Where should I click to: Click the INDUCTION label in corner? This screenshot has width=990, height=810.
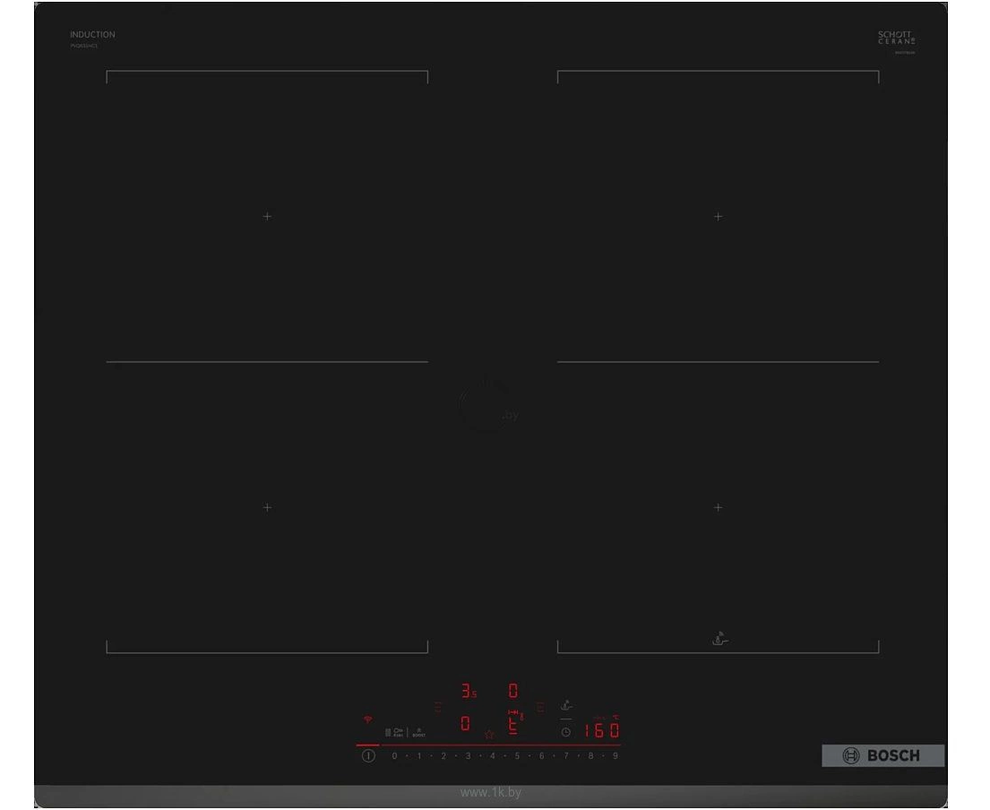(92, 35)
